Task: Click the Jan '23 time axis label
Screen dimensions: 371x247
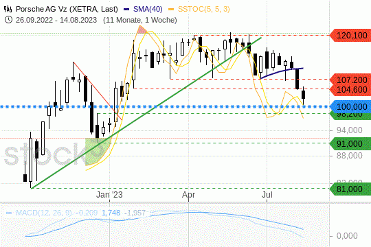Action: pyautogui.click(x=109, y=195)
